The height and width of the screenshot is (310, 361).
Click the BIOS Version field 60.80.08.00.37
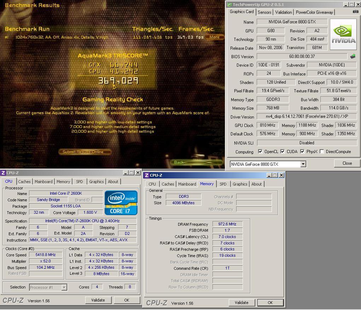coord(302,56)
